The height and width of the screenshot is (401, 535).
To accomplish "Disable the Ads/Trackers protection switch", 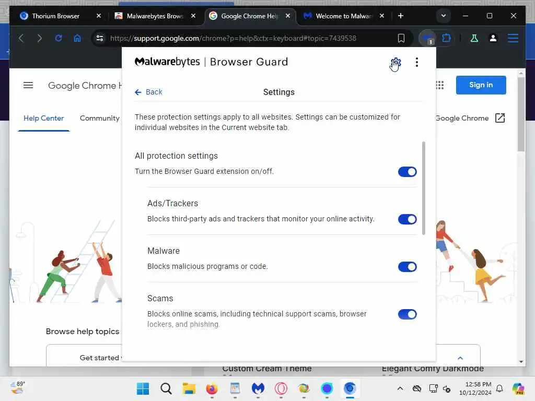I will click(408, 219).
